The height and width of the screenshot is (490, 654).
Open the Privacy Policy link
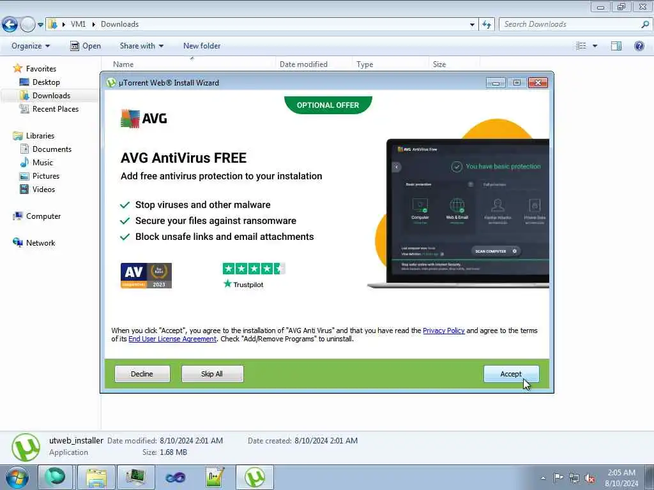click(x=443, y=330)
